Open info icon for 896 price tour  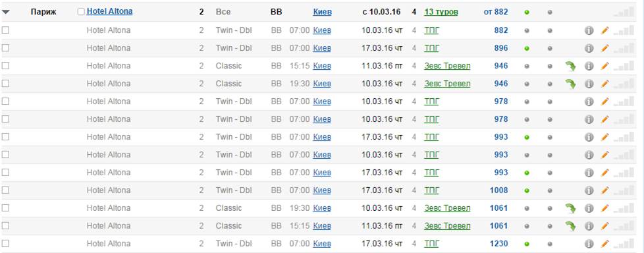tap(589, 48)
